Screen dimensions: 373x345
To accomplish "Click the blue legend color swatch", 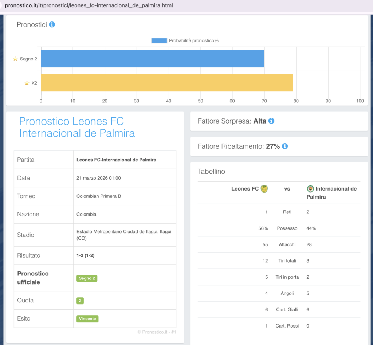I will coord(159,40).
